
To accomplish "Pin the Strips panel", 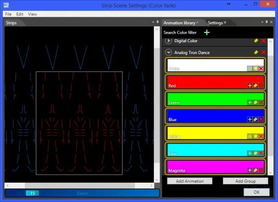I will 158,22.
